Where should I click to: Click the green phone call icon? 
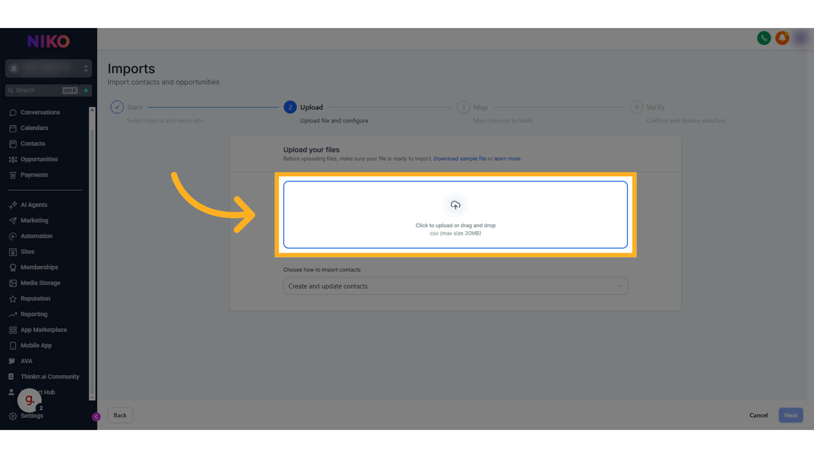pos(764,38)
